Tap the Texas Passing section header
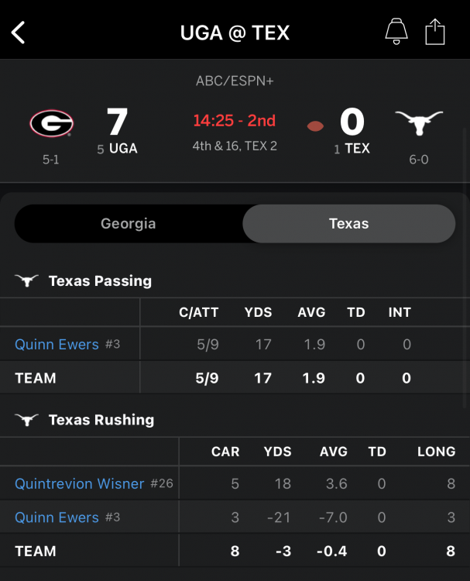Viewport: 470px width, 581px height. (100, 281)
